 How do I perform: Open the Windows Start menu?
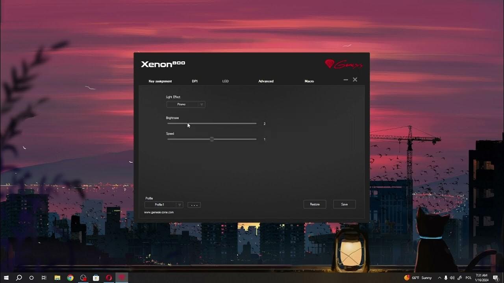pyautogui.click(x=6, y=277)
